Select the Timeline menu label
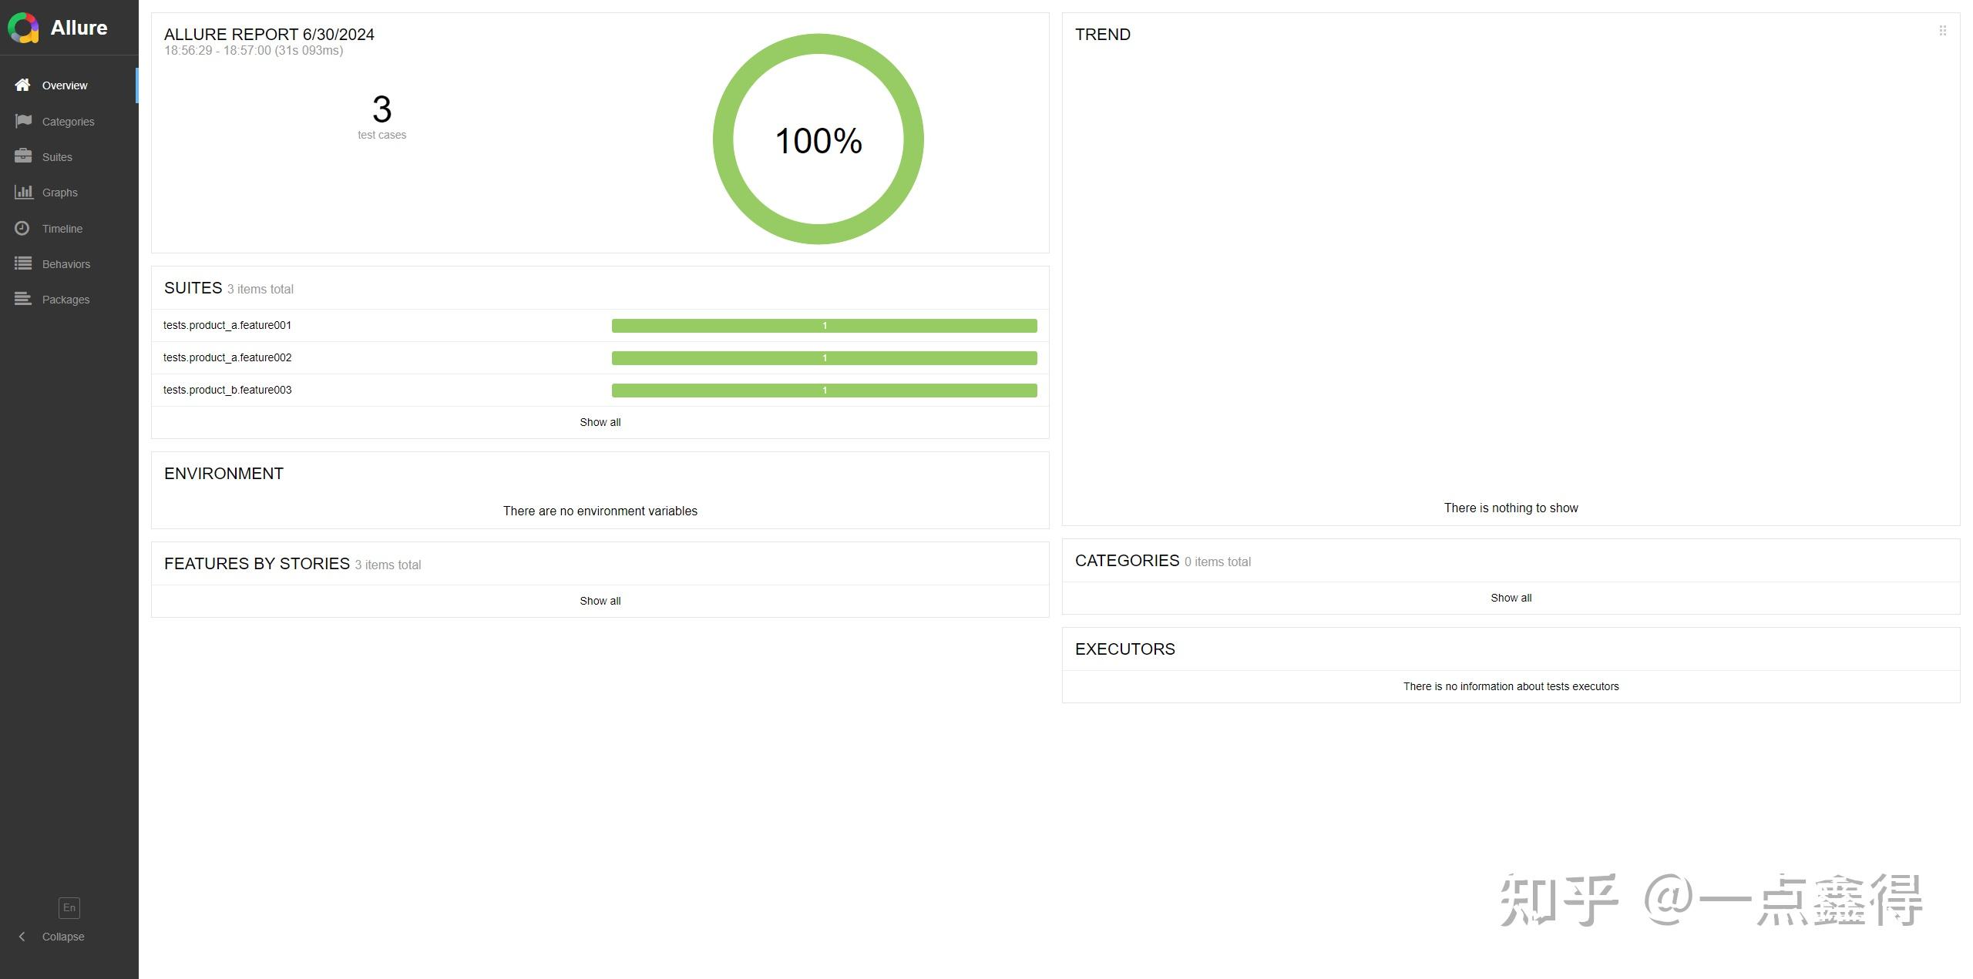Screen dimensions: 1973x979 (x=62, y=229)
